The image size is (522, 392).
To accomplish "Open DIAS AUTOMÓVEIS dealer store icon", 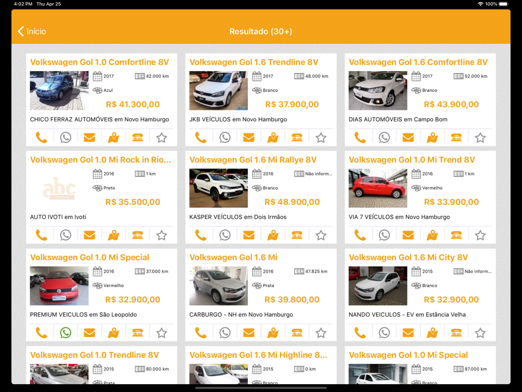I will (456, 137).
